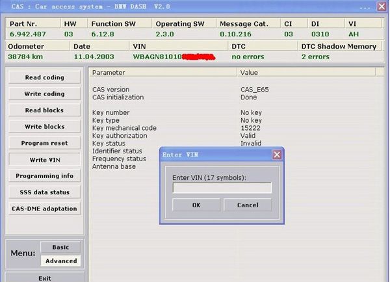
Task: Confirm the VIN dialog with OK
Action: [196, 205]
